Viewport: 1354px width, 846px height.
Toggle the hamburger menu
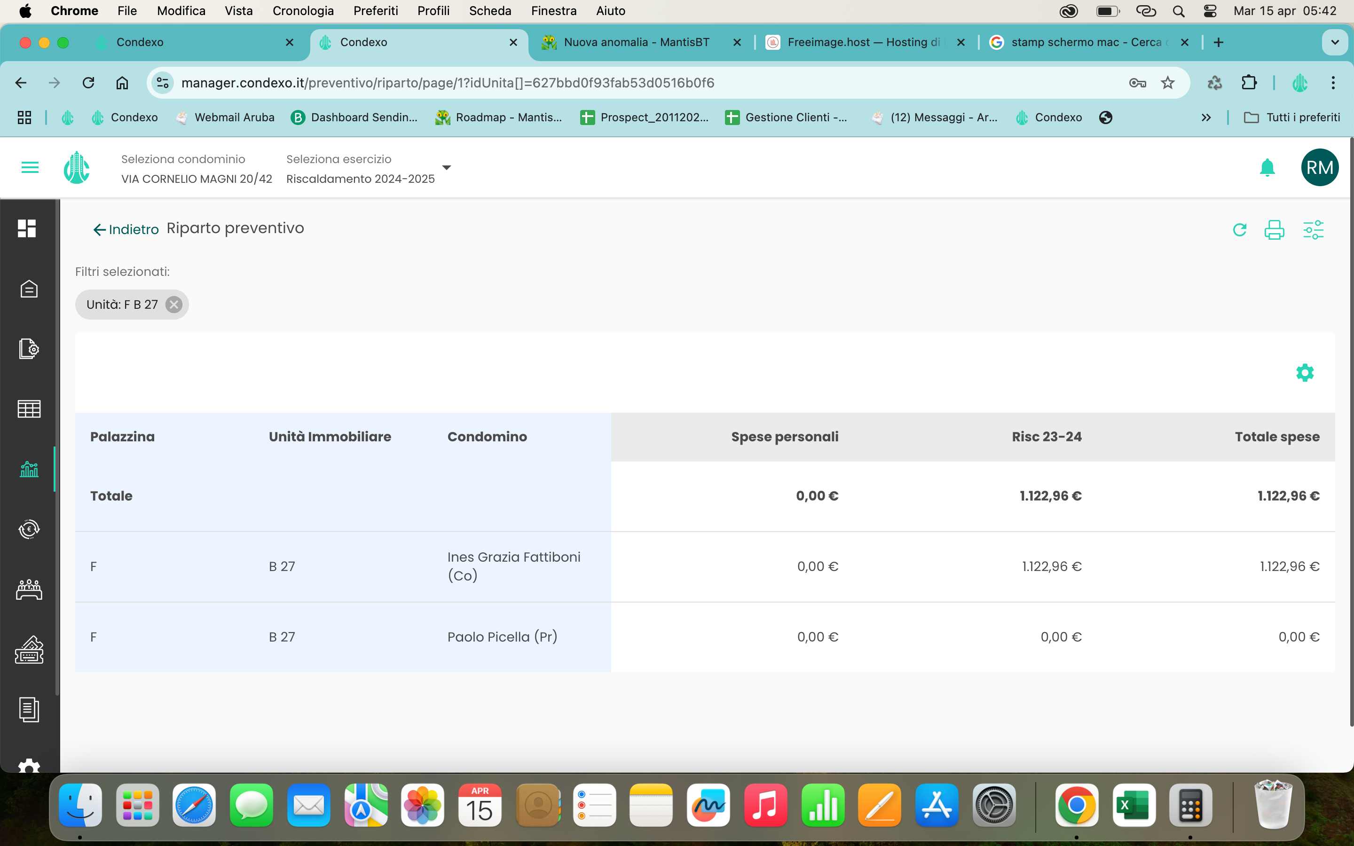[30, 167]
